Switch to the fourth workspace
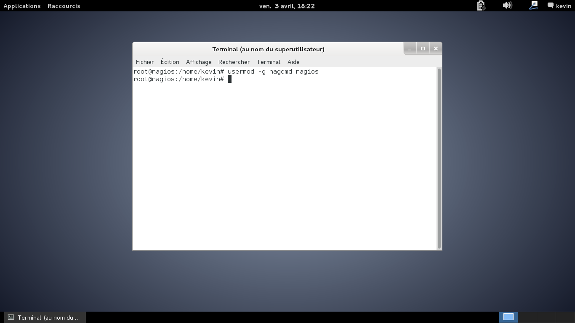575x323 pixels. tap(565, 317)
